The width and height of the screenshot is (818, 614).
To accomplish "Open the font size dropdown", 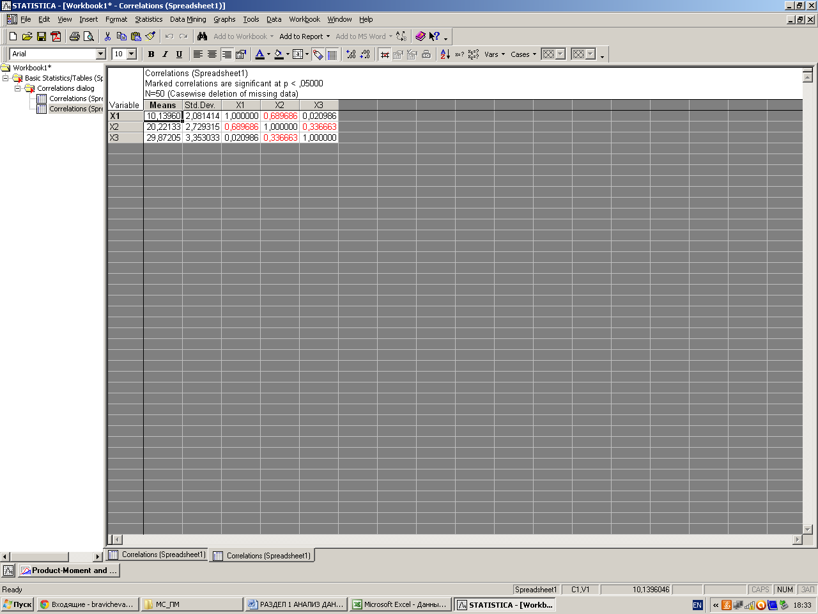I will tap(132, 54).
